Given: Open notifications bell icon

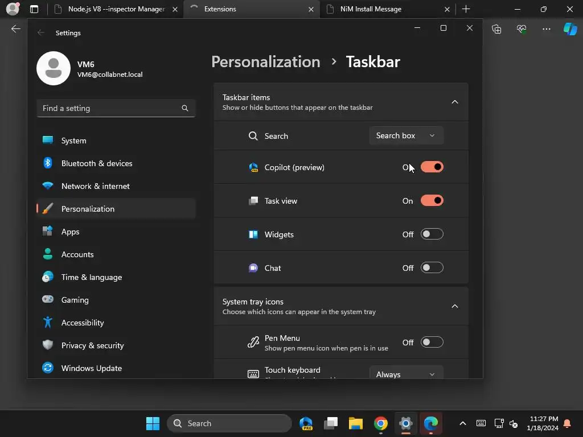Looking at the screenshot, I should coord(568,423).
